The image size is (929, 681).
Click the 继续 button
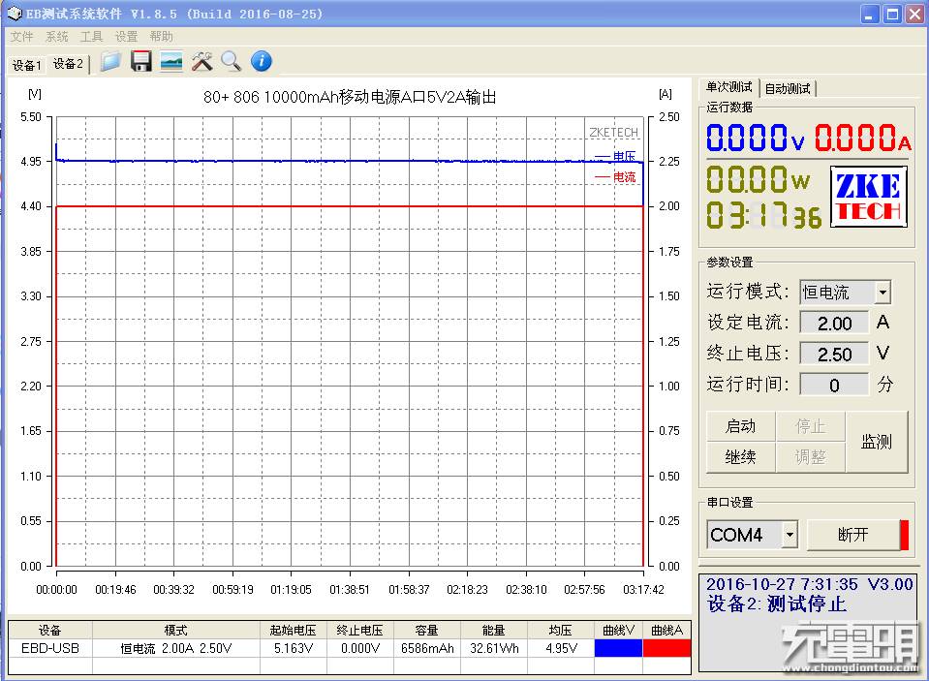point(741,457)
